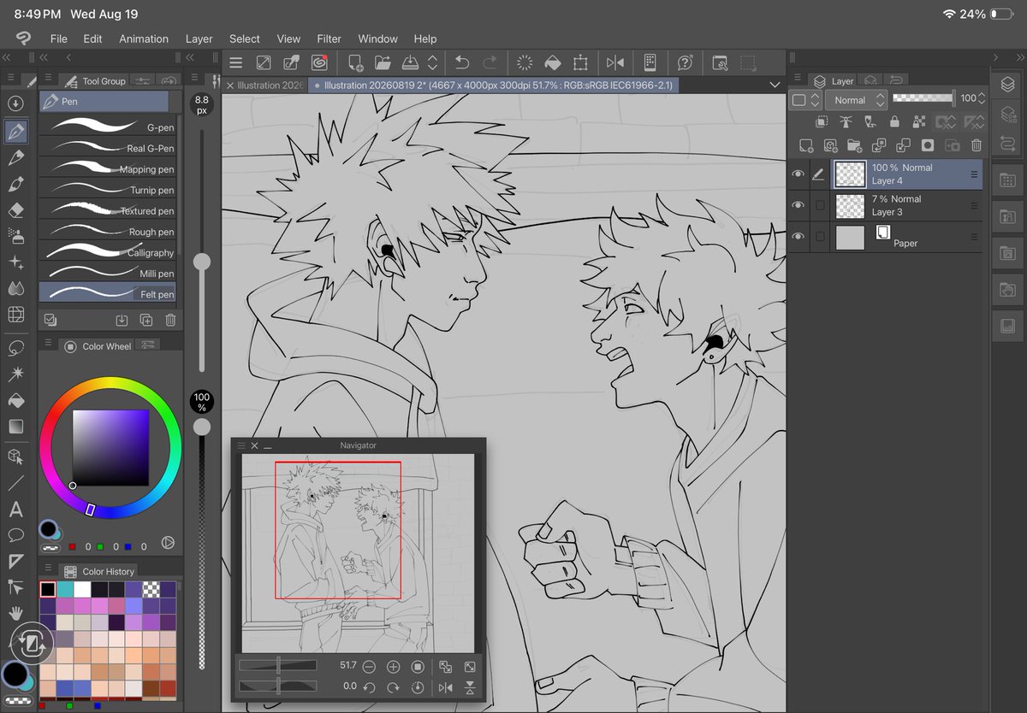The width and height of the screenshot is (1027, 713).
Task: Click New canvas icon in command bar
Action: [354, 62]
